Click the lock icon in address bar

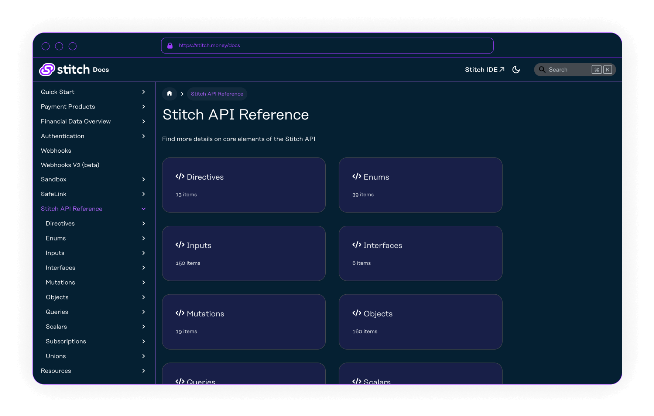(x=170, y=46)
